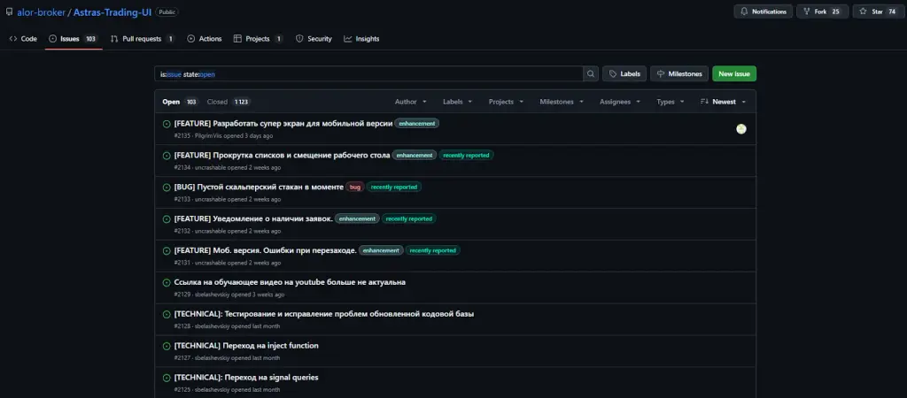Open issue Переход на signal queries
The height and width of the screenshot is (398, 907).
[246, 377]
